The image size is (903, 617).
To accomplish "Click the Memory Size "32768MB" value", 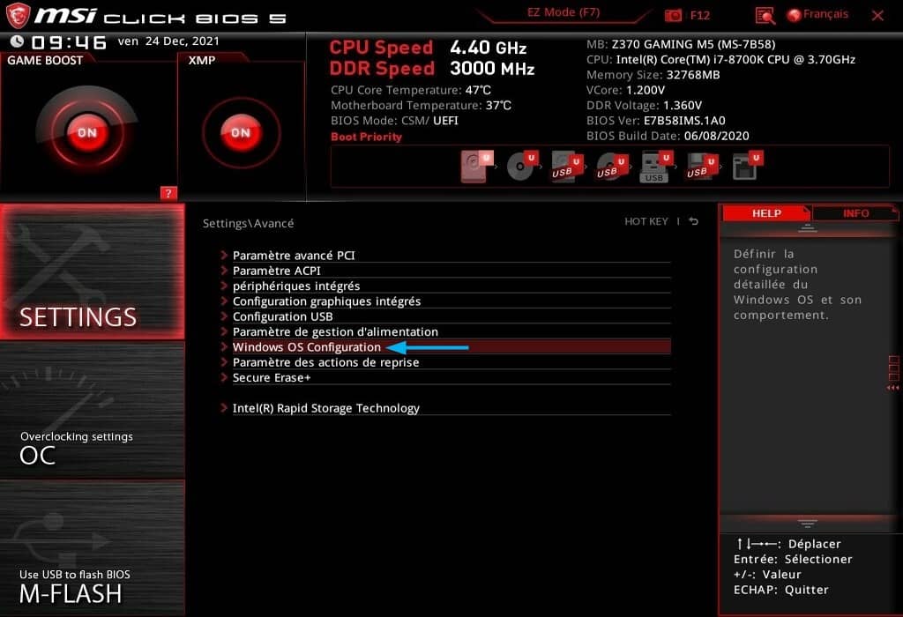I will (x=693, y=75).
